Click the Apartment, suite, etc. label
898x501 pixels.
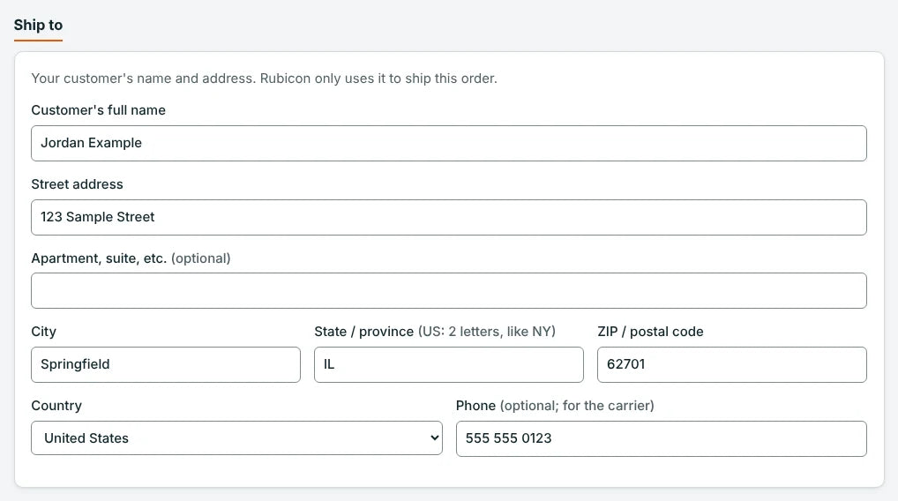[x=131, y=258]
